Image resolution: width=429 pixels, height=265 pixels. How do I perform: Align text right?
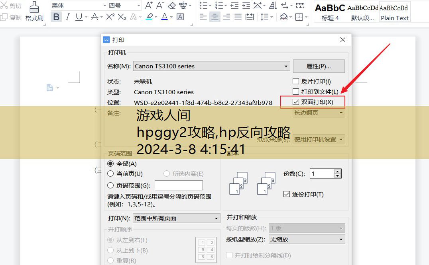coord(226,17)
